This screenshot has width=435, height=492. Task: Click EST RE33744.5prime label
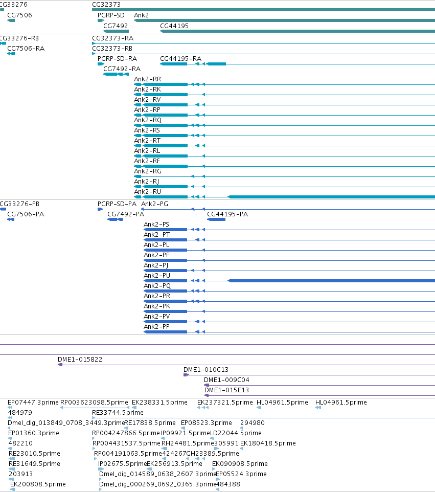[118, 413]
